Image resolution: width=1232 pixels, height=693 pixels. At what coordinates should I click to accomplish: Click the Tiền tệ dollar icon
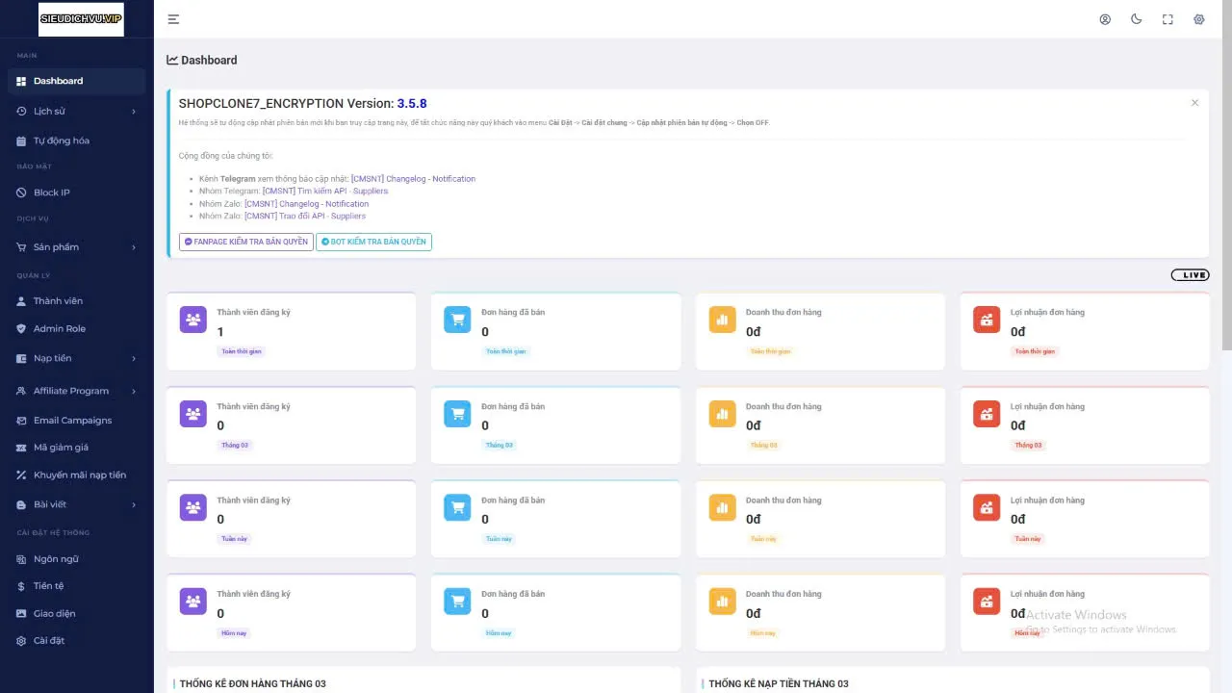[21, 586]
